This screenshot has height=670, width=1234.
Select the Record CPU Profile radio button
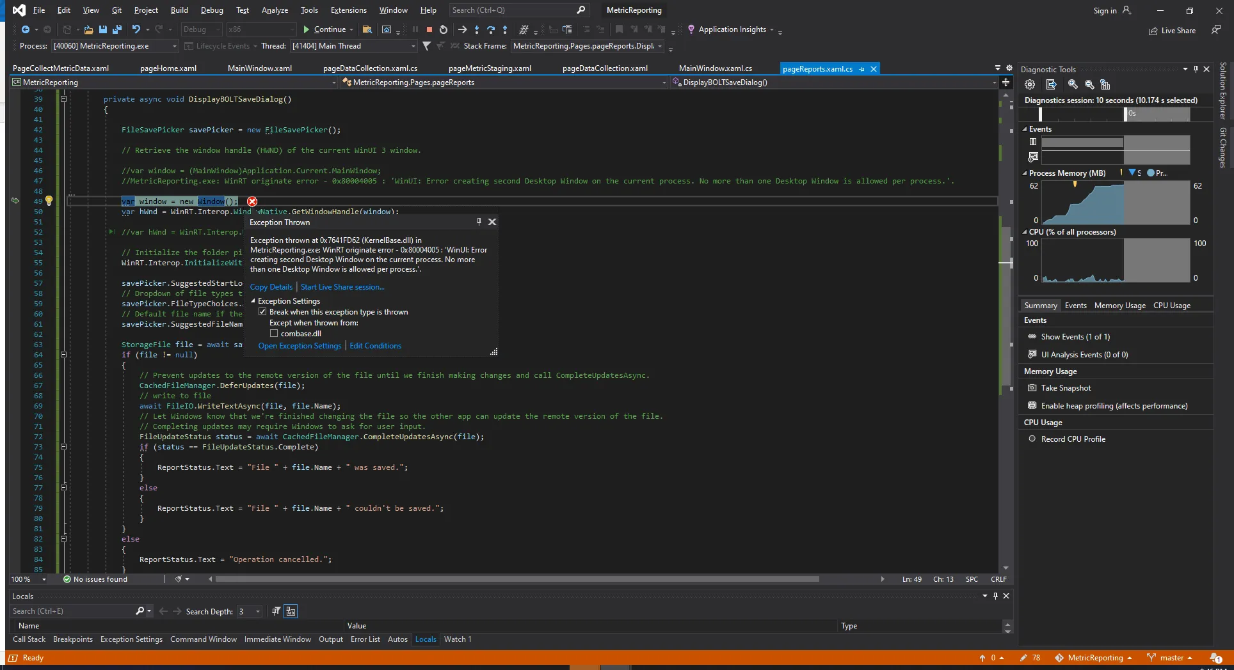coord(1032,439)
